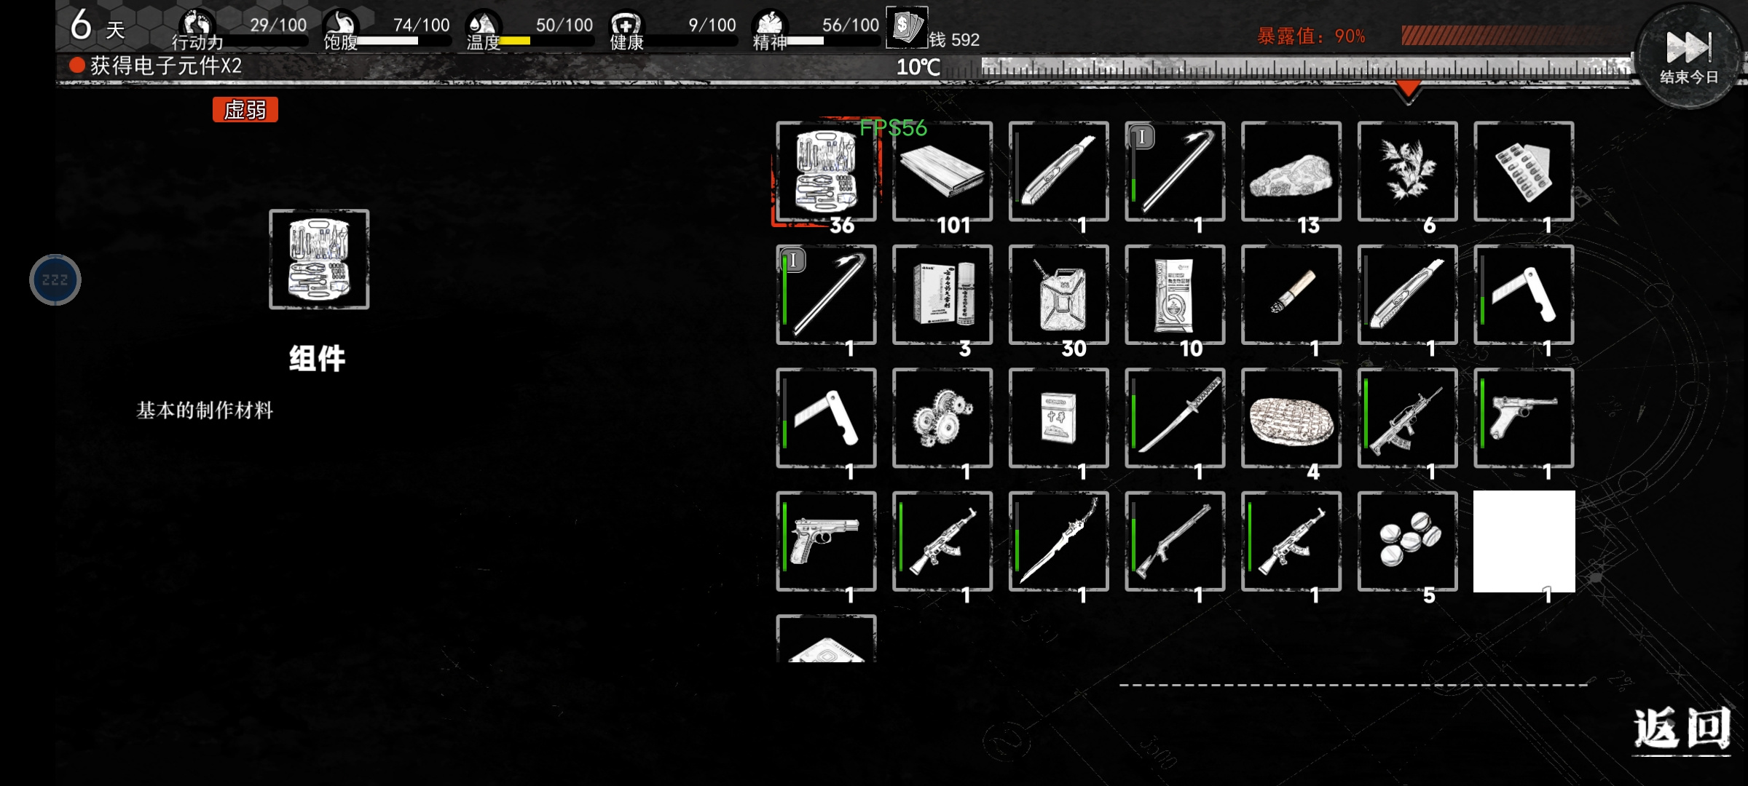Select the crowbar next to the raw meat

1175,172
